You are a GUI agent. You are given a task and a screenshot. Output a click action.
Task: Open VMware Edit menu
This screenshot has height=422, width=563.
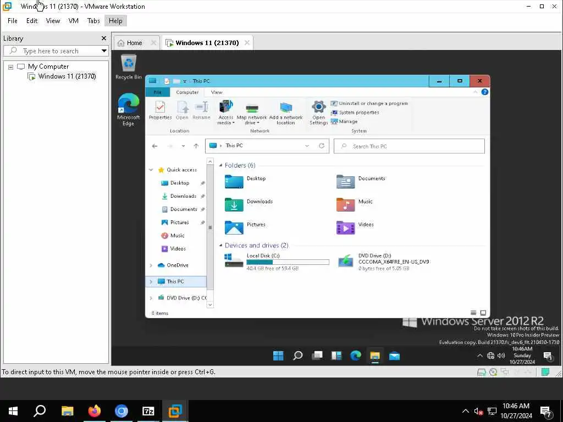click(32, 21)
